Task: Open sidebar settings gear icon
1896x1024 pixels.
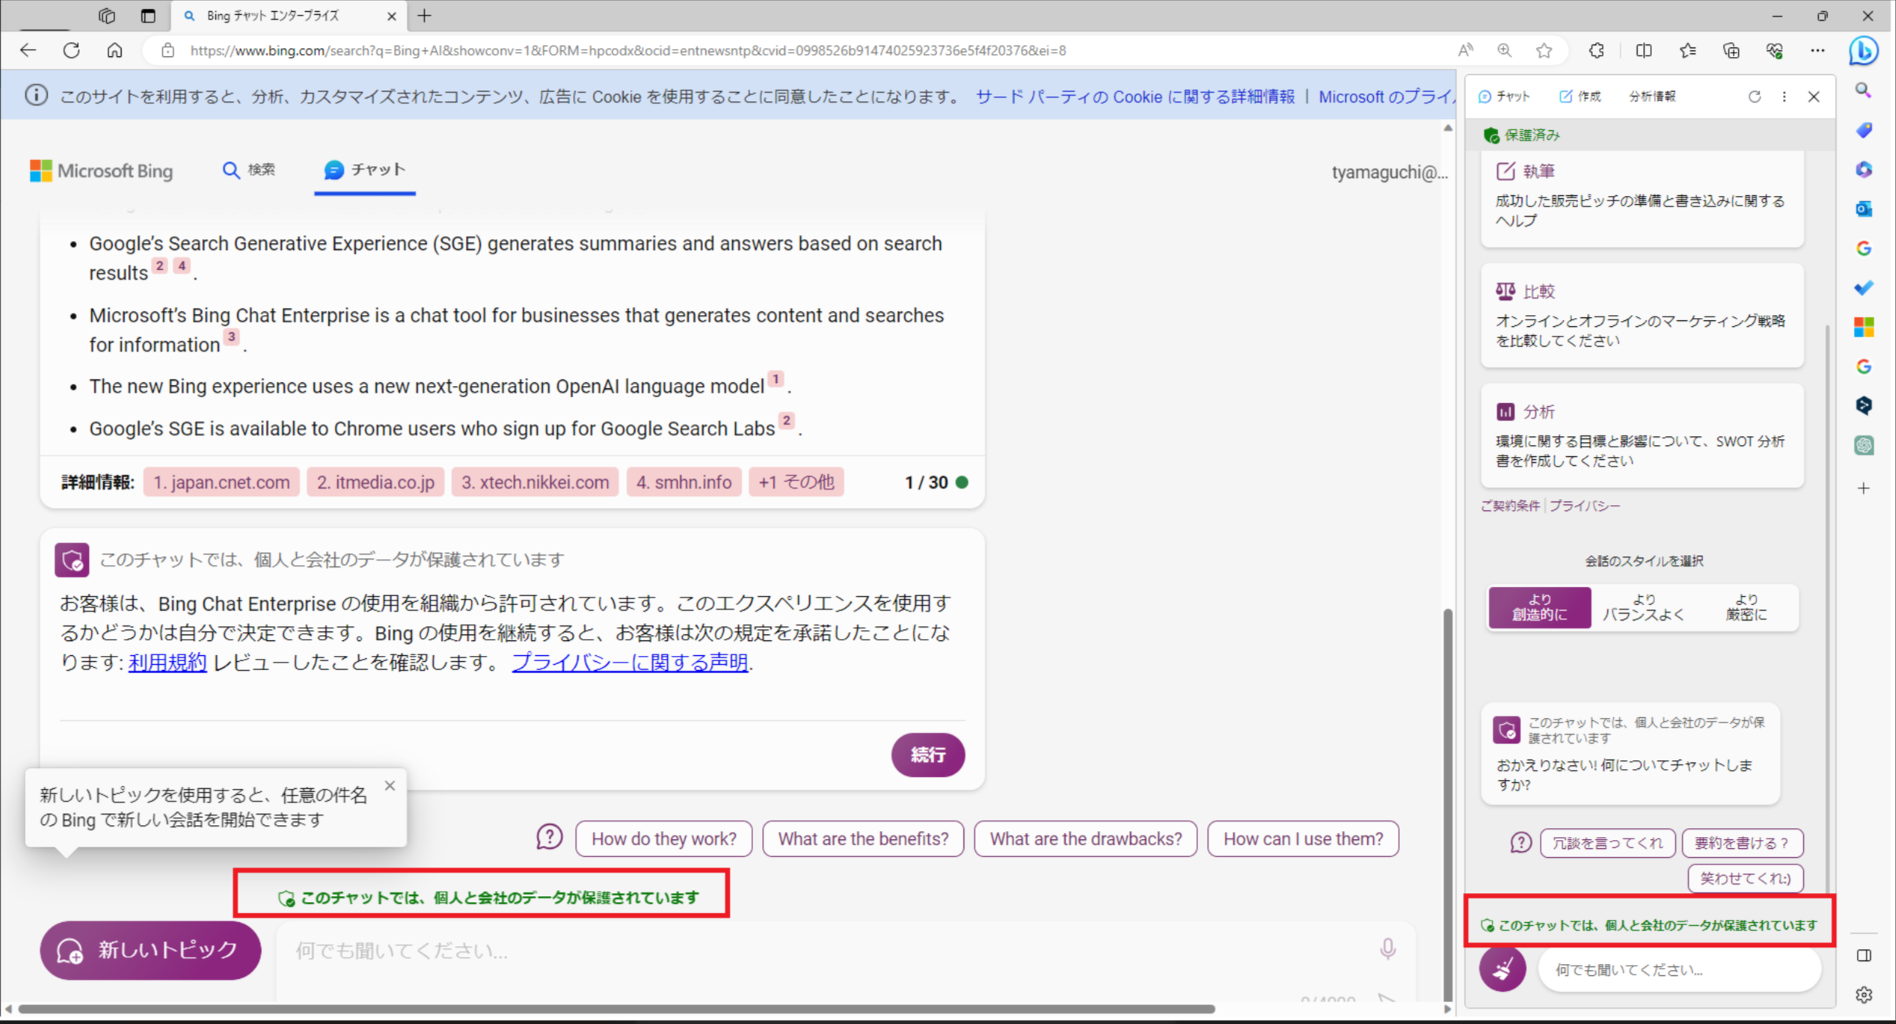Action: click(x=1863, y=995)
